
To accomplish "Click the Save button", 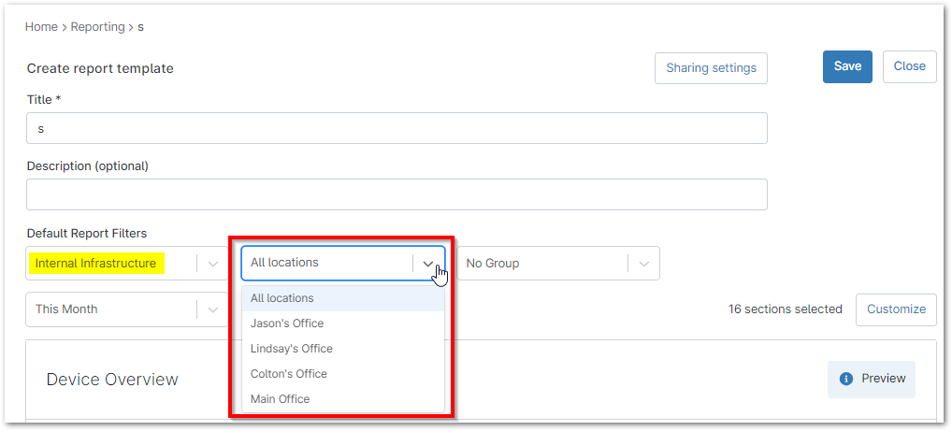I will pyautogui.click(x=847, y=66).
